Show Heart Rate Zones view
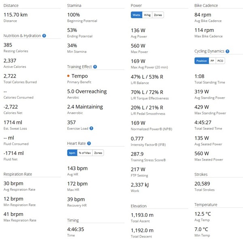The height and width of the screenshot is (239, 243). click(x=98, y=152)
